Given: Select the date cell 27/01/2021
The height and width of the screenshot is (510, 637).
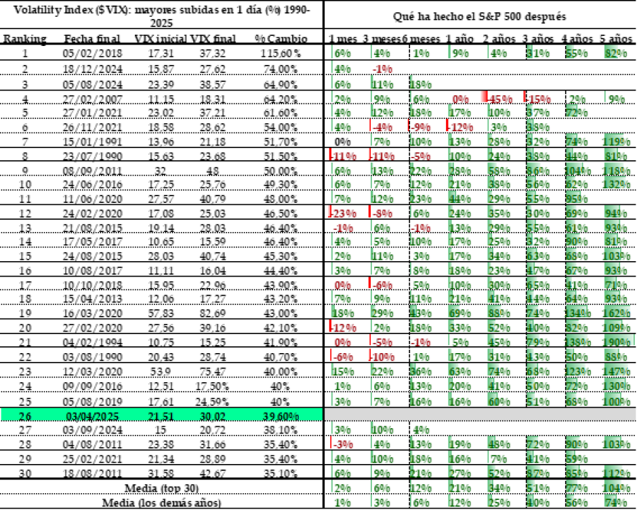Looking at the screenshot, I should pos(92,113).
